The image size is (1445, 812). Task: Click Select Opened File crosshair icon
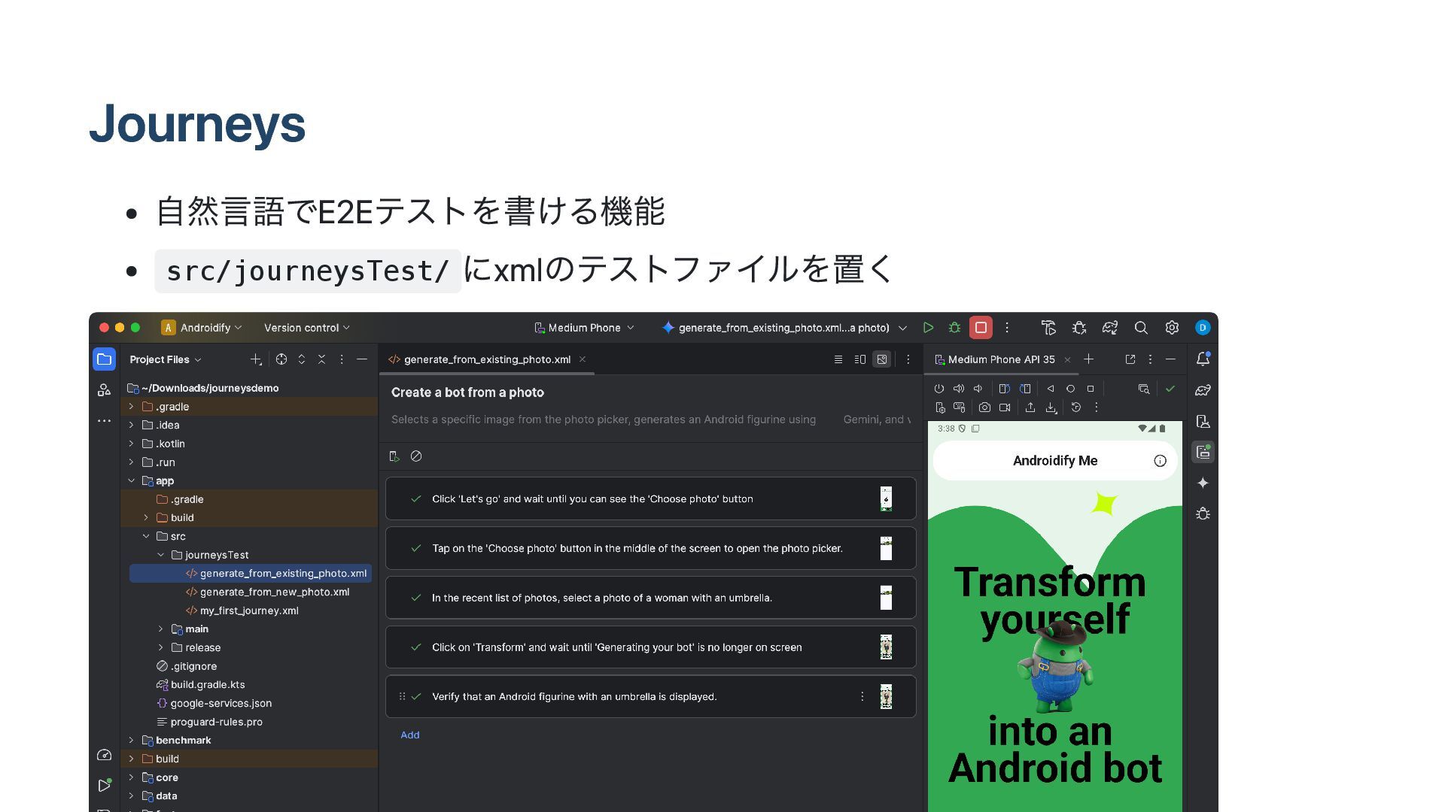(281, 359)
